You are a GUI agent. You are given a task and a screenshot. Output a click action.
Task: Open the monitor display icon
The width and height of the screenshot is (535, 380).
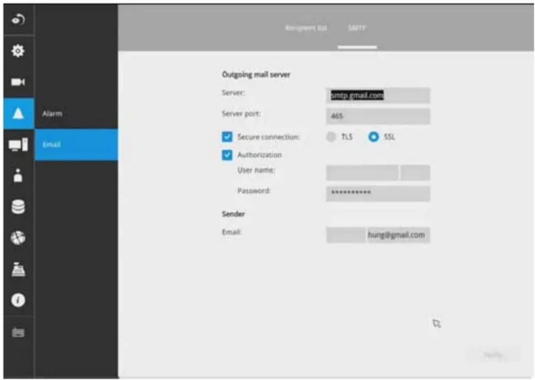[18, 144]
